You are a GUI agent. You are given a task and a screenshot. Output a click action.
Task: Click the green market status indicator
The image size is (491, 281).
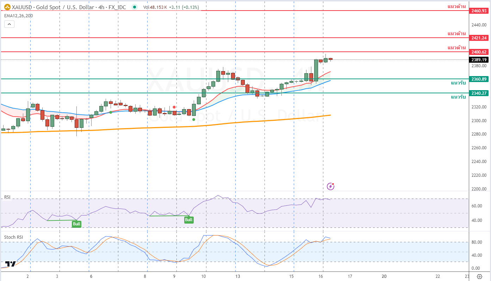134,7
